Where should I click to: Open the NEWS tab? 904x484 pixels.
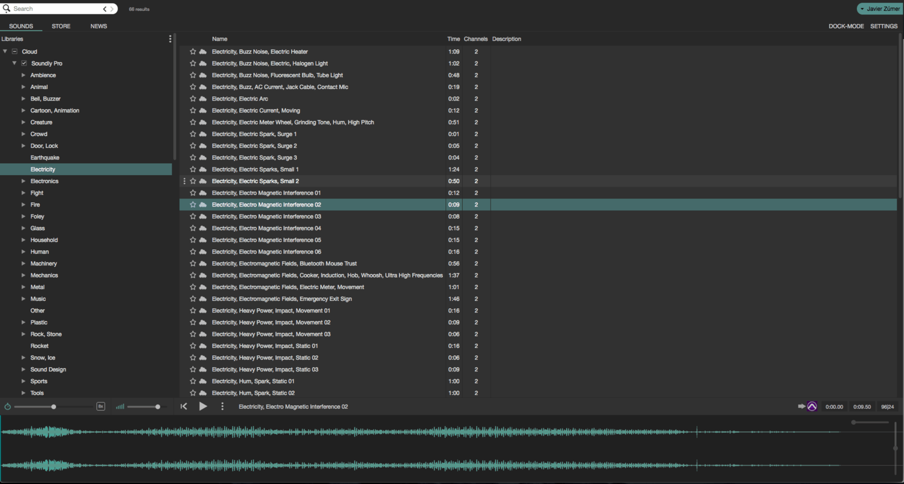98,26
